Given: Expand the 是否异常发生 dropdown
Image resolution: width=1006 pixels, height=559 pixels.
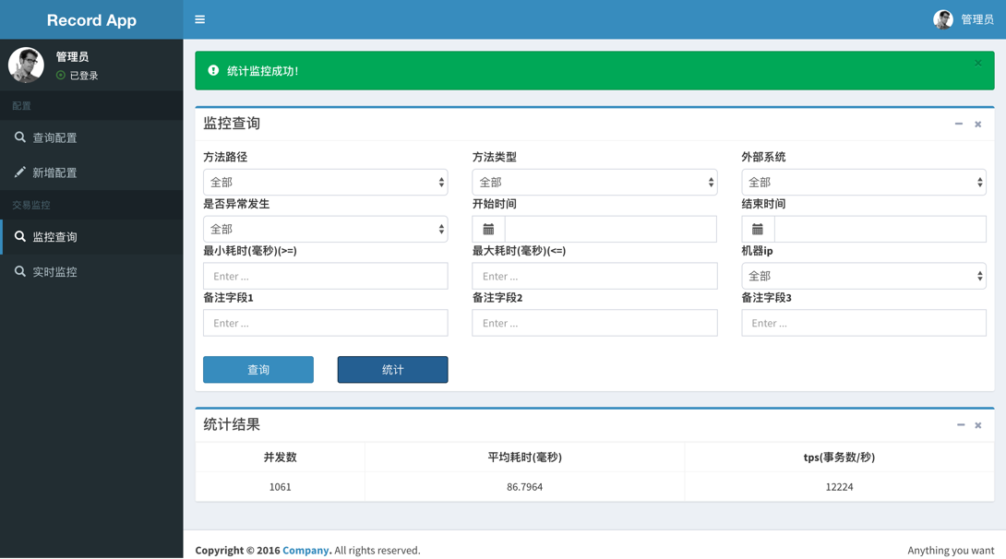Looking at the screenshot, I should point(325,229).
